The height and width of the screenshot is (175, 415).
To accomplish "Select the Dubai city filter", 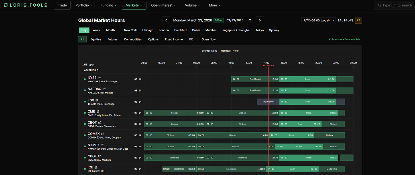I will (x=196, y=30).
